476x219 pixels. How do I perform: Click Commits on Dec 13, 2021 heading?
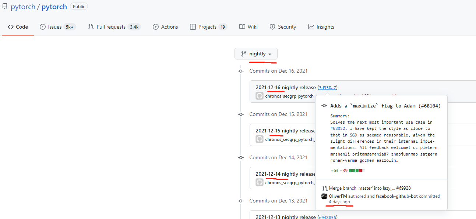pos(278,201)
